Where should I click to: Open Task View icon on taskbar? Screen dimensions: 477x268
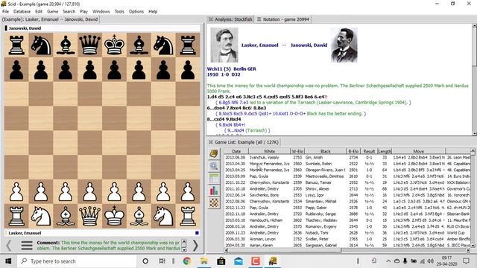tap(162, 261)
